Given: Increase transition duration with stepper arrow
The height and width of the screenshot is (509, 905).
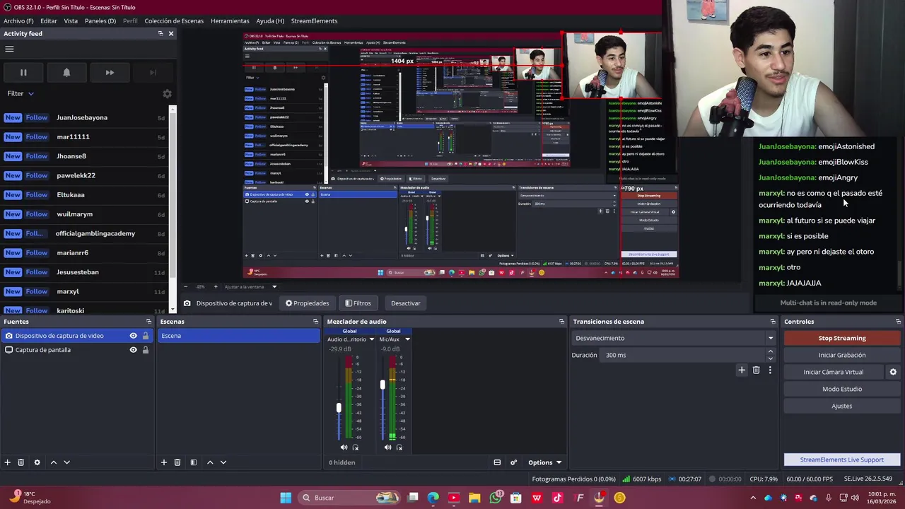Looking at the screenshot, I should click(x=771, y=351).
